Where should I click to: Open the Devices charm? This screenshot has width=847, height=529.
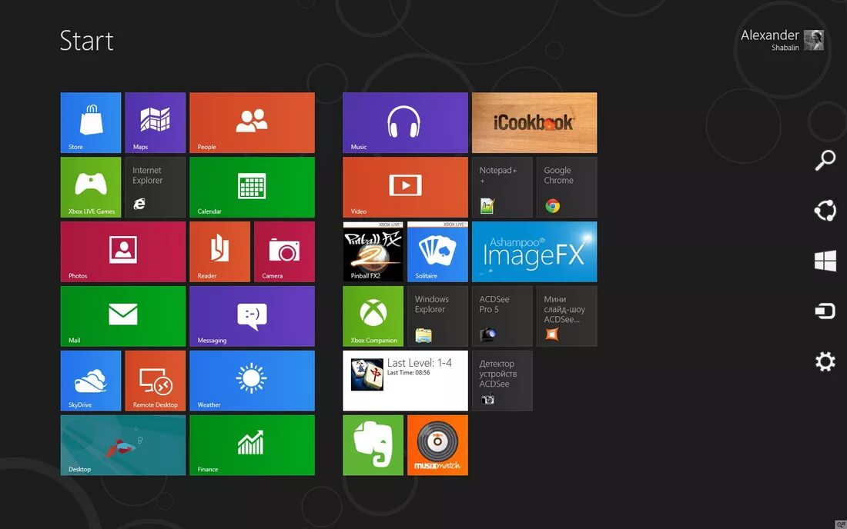(825, 311)
